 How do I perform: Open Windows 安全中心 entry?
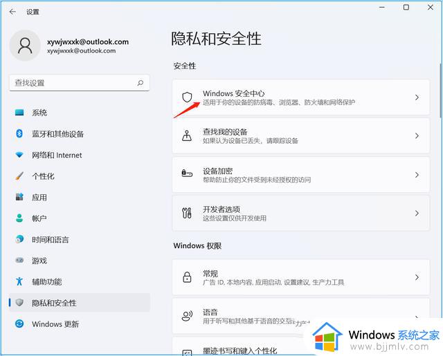click(x=301, y=97)
